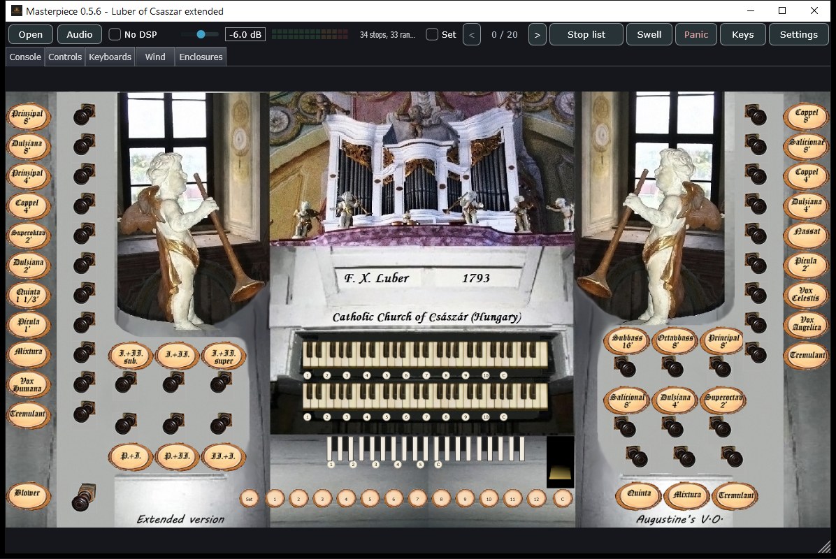Pull the drawknob beside right Coppel 8'
The image size is (836, 559).
pos(756,115)
